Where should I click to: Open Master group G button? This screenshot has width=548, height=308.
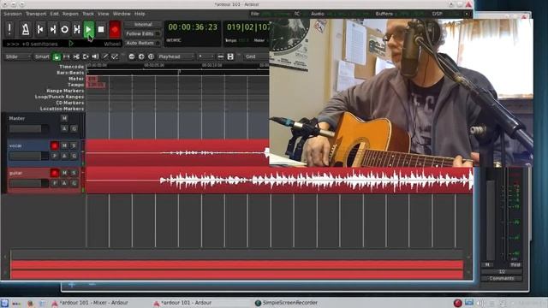pyautogui.click(x=74, y=128)
